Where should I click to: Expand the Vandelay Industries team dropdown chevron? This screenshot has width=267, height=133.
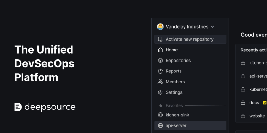click(x=212, y=27)
